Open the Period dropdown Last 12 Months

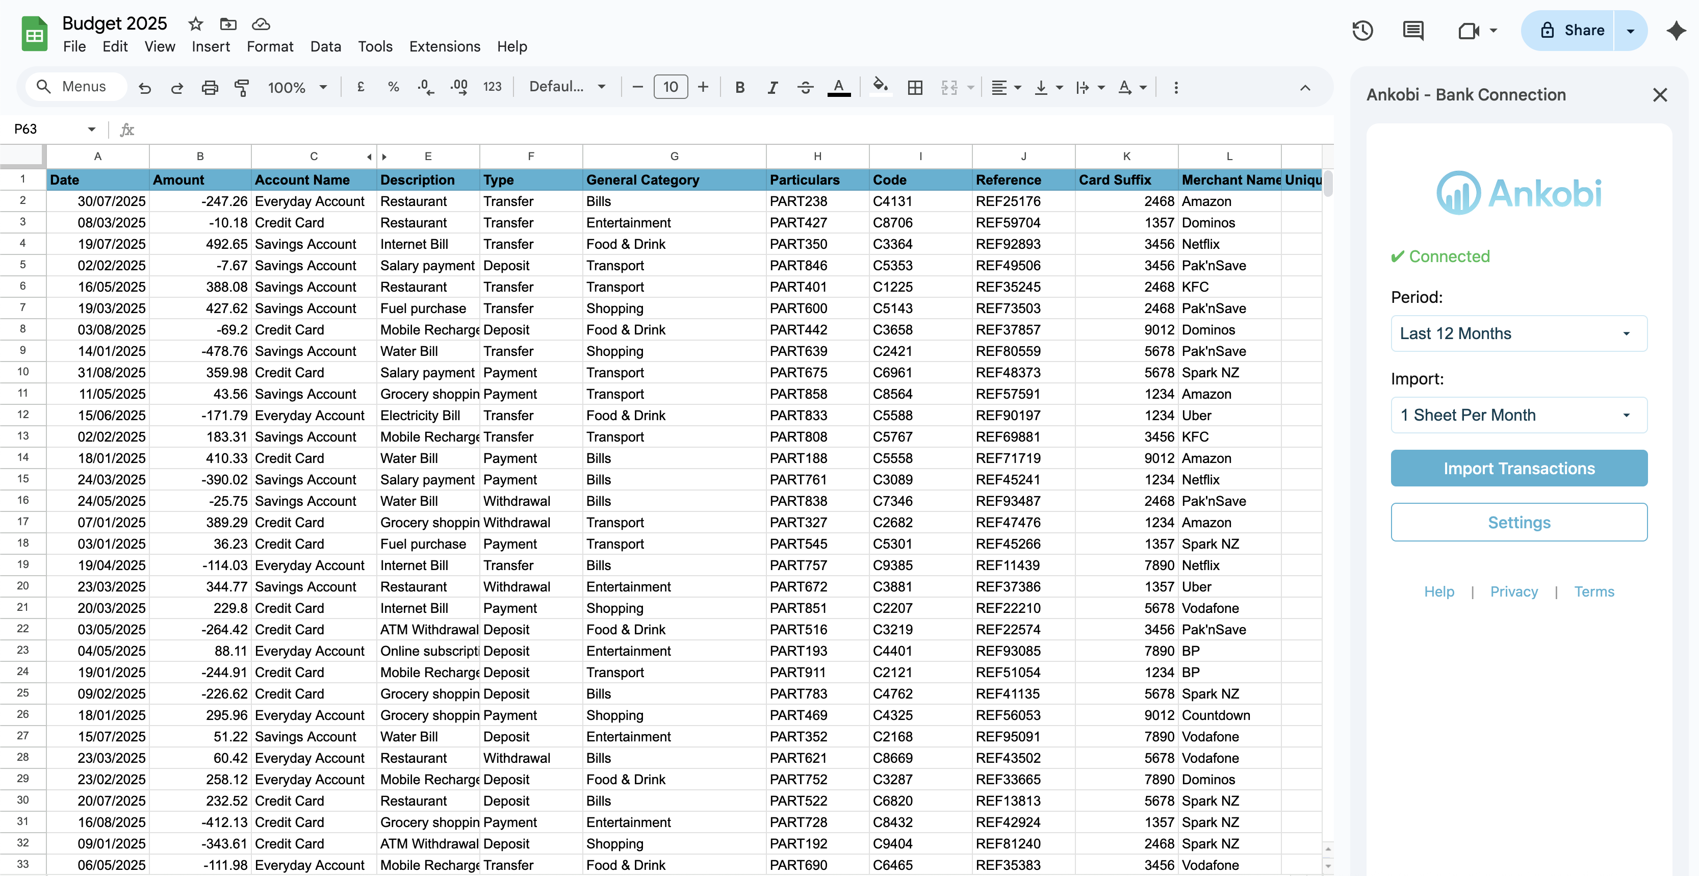pos(1519,333)
